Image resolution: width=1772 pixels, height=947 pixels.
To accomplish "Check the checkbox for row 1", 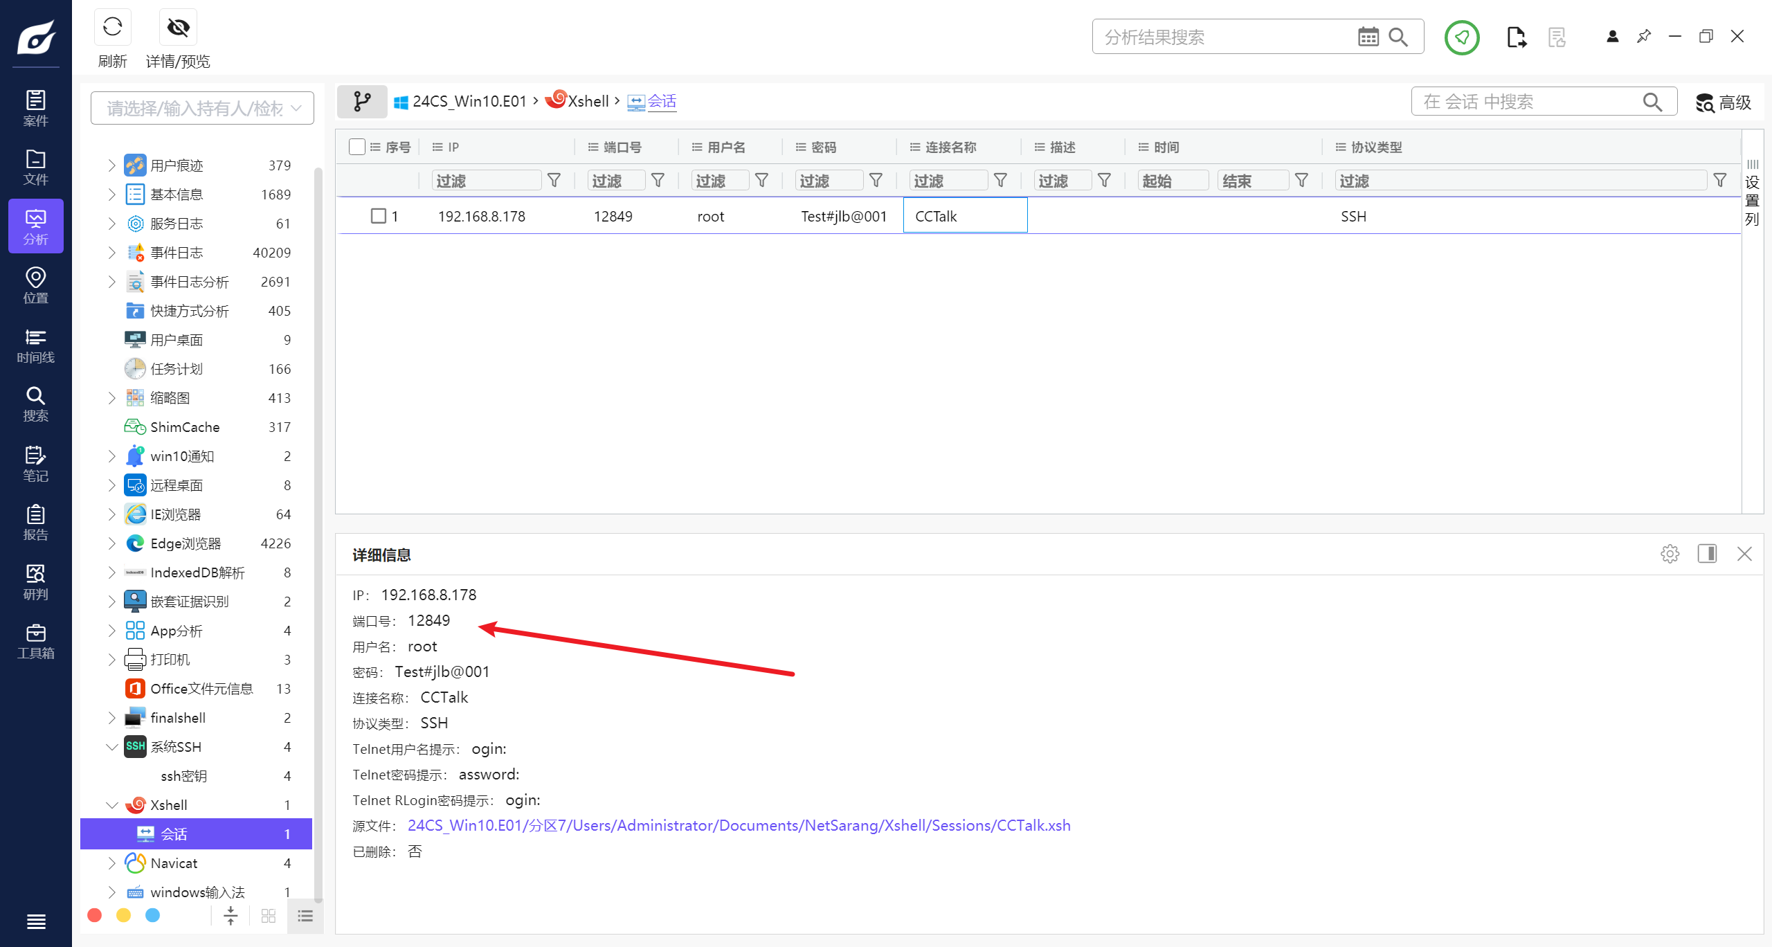I will (378, 216).
